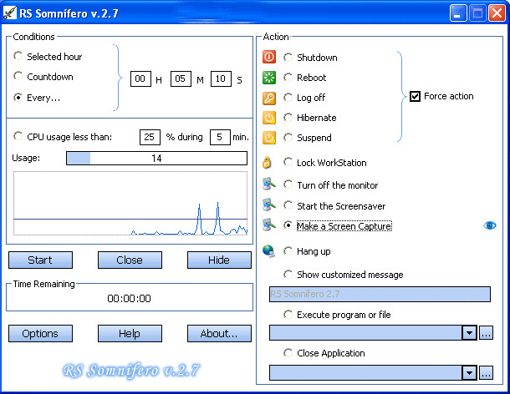510x394 pixels.
Task: Select the Selected hour condition
Action: coord(18,56)
